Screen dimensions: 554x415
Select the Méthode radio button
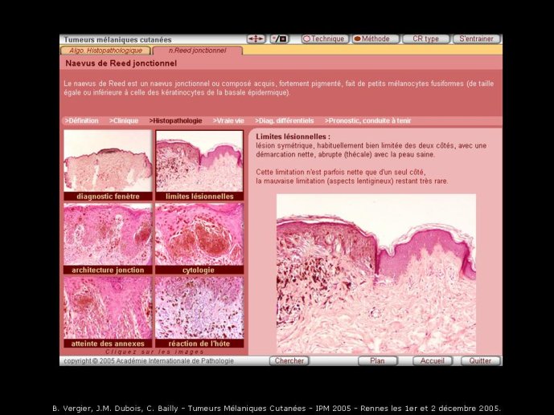375,39
